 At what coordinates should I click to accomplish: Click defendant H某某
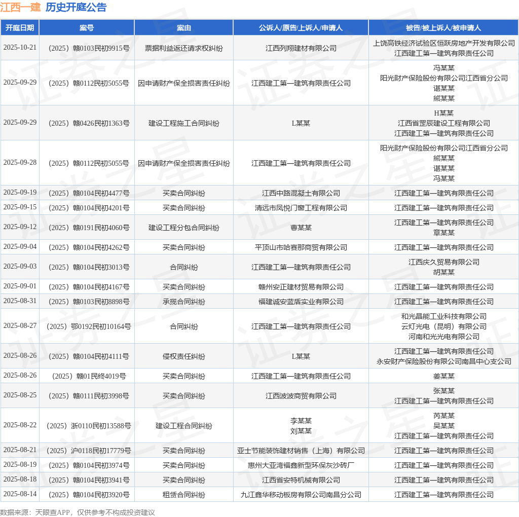coord(444,113)
